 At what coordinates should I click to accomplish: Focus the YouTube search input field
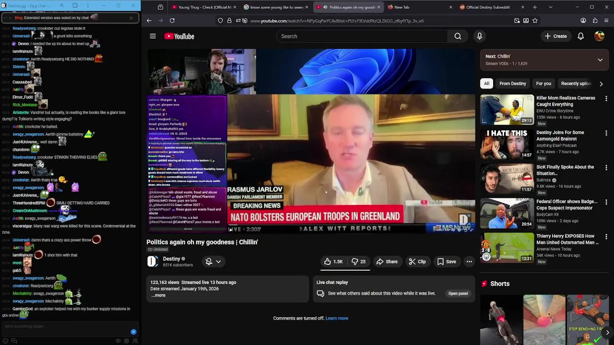[362, 36]
